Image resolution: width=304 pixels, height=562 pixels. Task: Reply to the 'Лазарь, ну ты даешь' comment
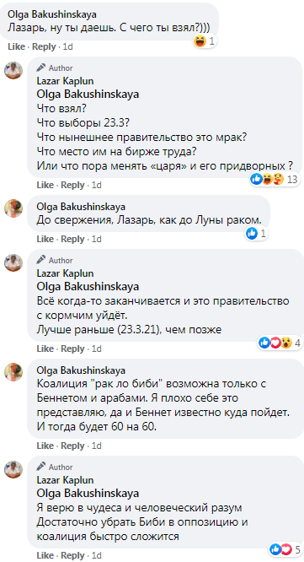click(44, 47)
